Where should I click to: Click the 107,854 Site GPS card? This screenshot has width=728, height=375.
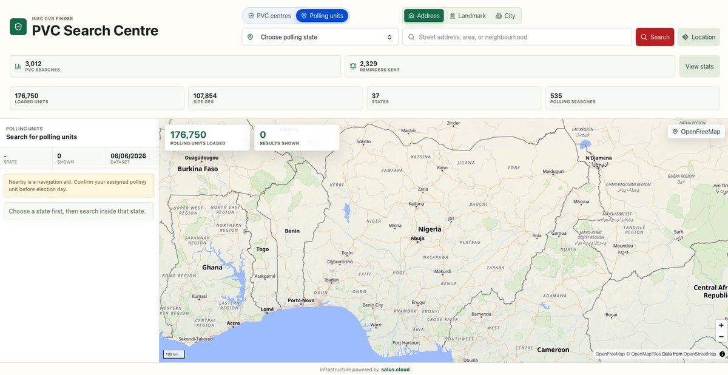click(x=275, y=98)
